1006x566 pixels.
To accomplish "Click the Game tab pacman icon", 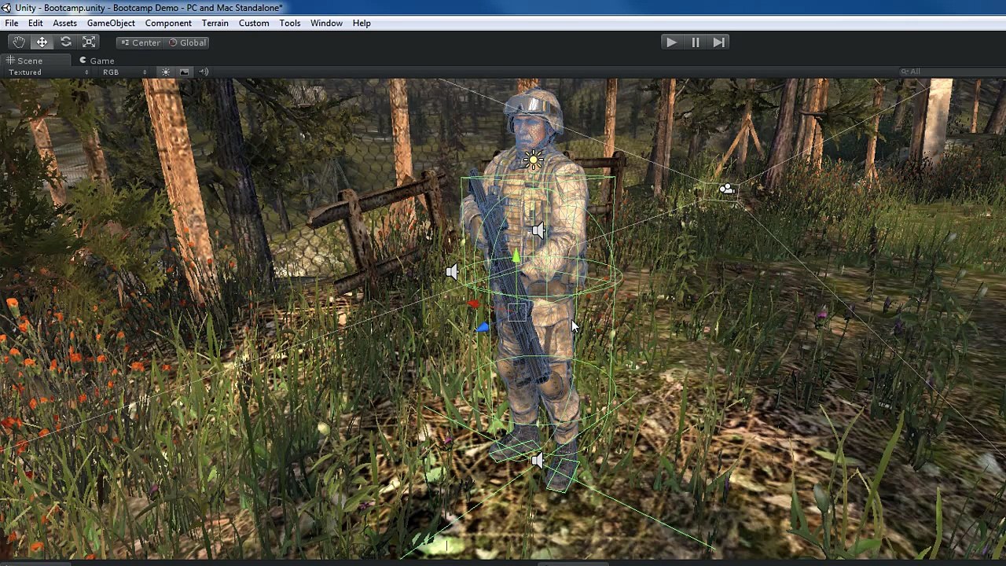I will pyautogui.click(x=83, y=61).
